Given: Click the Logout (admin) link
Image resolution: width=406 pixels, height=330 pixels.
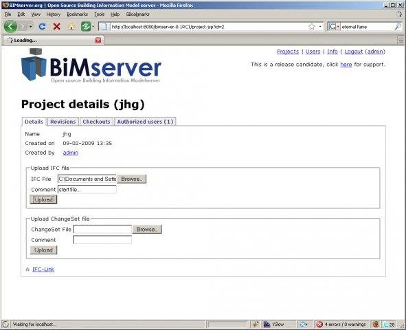Looking at the screenshot, I should click(365, 52).
